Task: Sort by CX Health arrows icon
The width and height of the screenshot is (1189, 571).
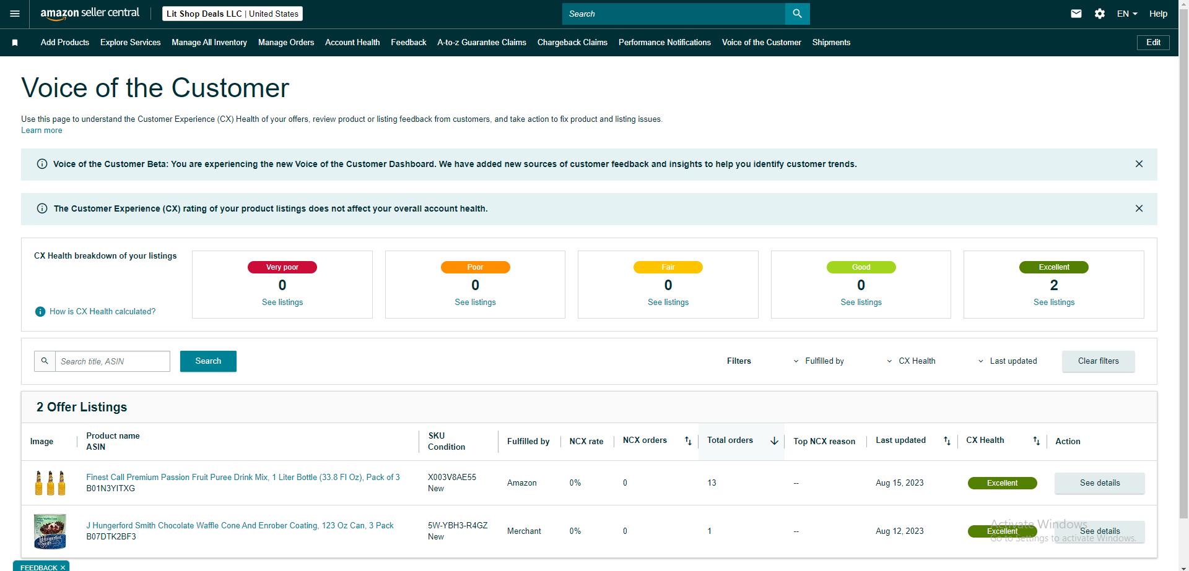Action: (1036, 441)
